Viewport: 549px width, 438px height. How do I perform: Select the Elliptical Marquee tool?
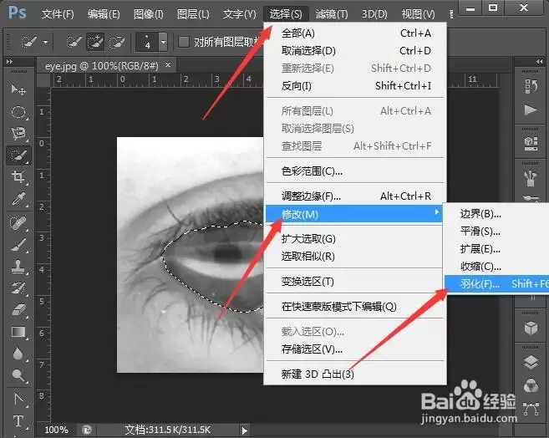[18, 112]
